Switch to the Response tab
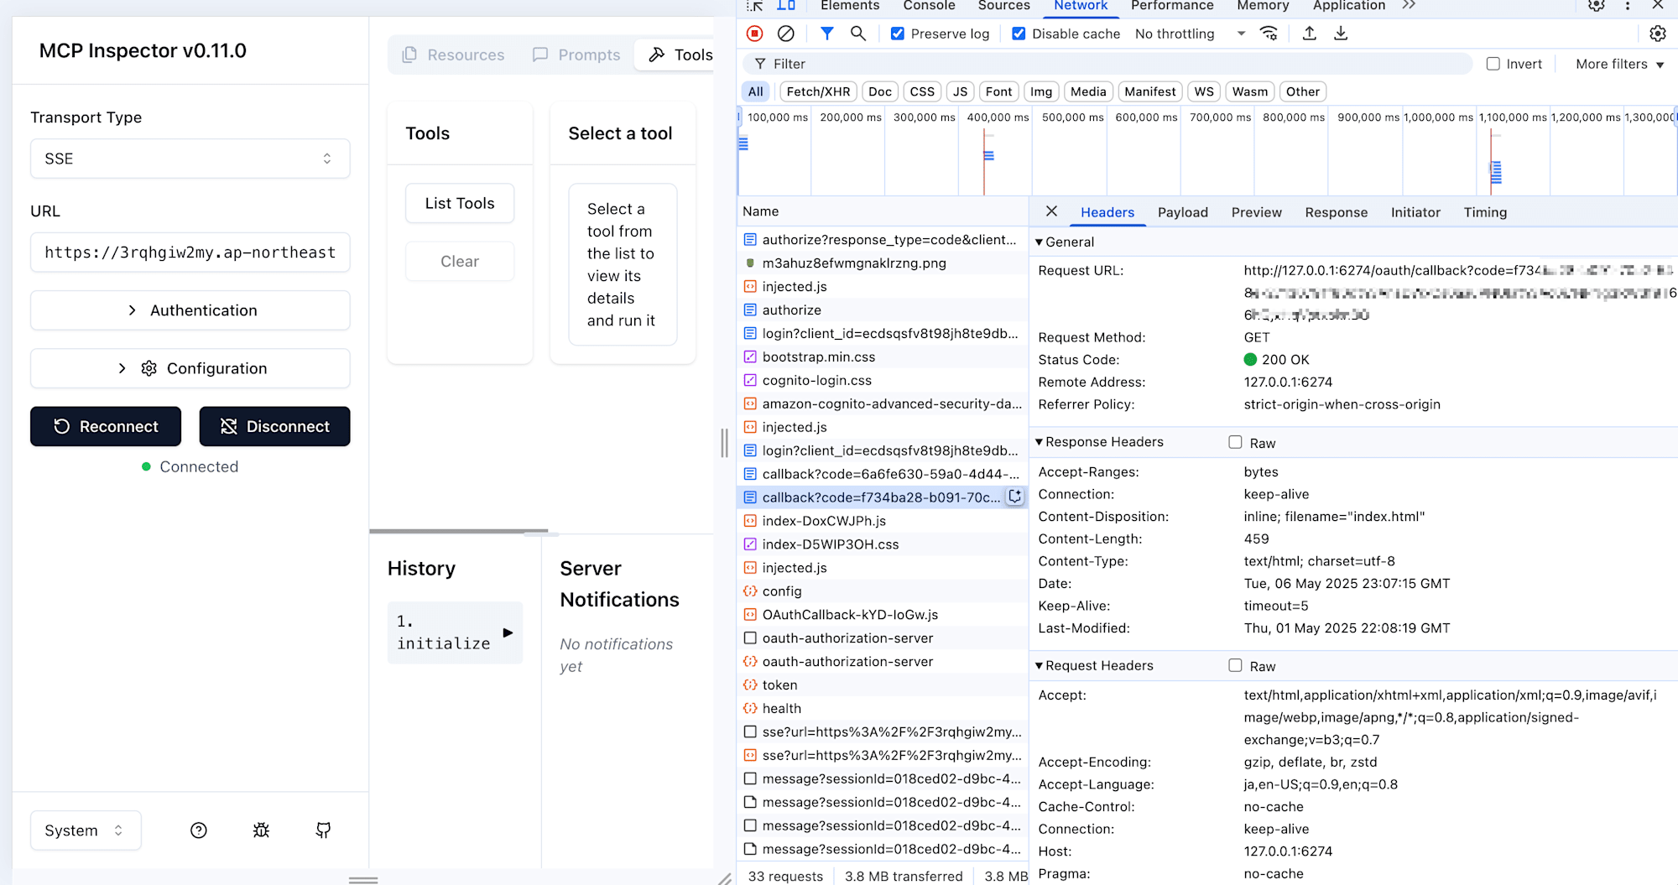Viewport: 1678px width, 885px height. coord(1336,212)
